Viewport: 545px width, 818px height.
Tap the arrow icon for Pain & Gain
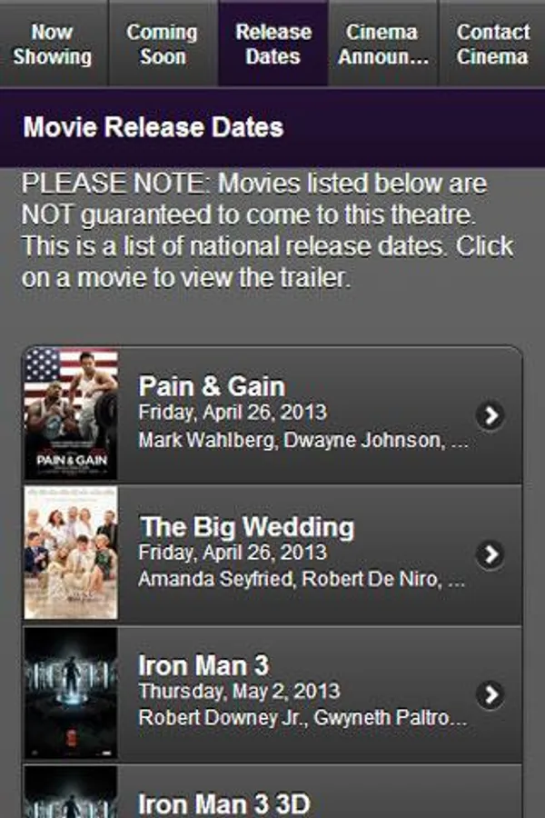pyautogui.click(x=490, y=415)
